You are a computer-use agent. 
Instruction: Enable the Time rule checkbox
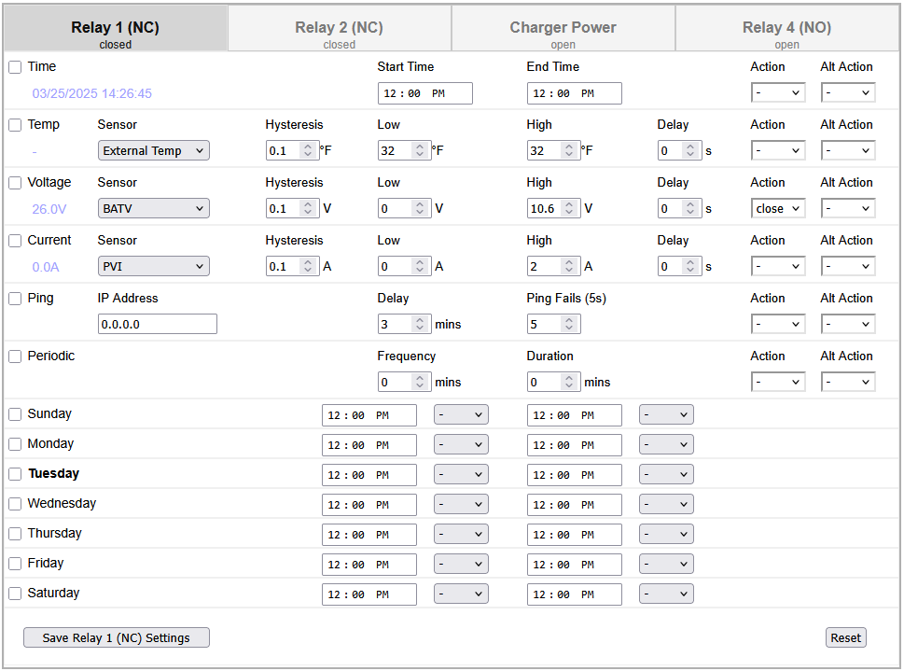[x=15, y=67]
